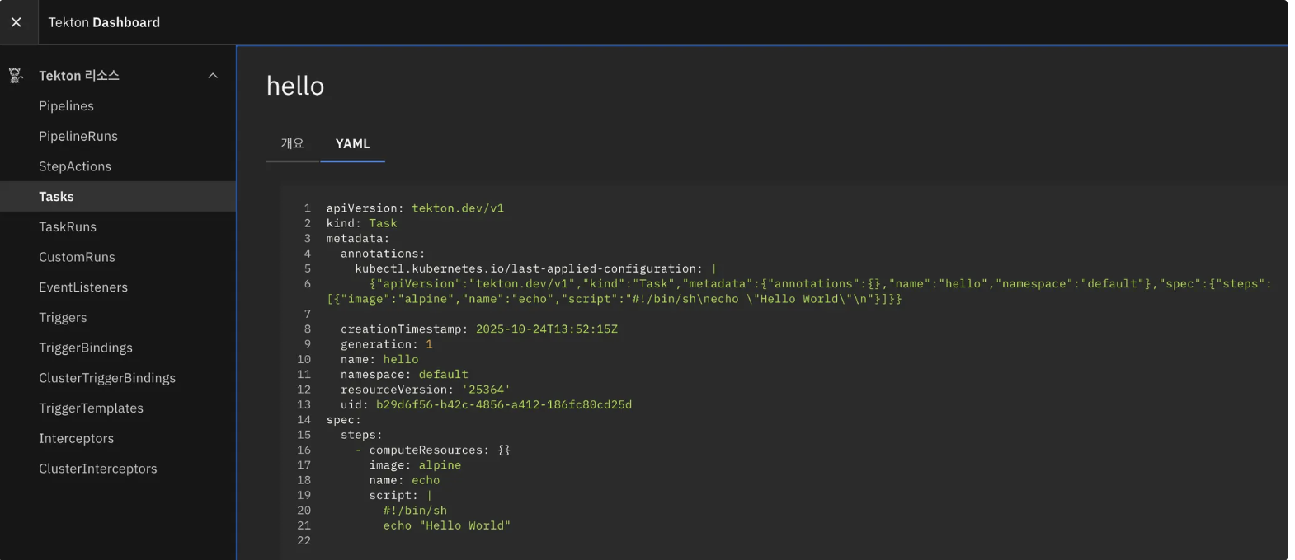Viewport: 1295px width, 560px height.
Task: Click the kubectl last-applied-configuration annotation key
Action: (529, 268)
